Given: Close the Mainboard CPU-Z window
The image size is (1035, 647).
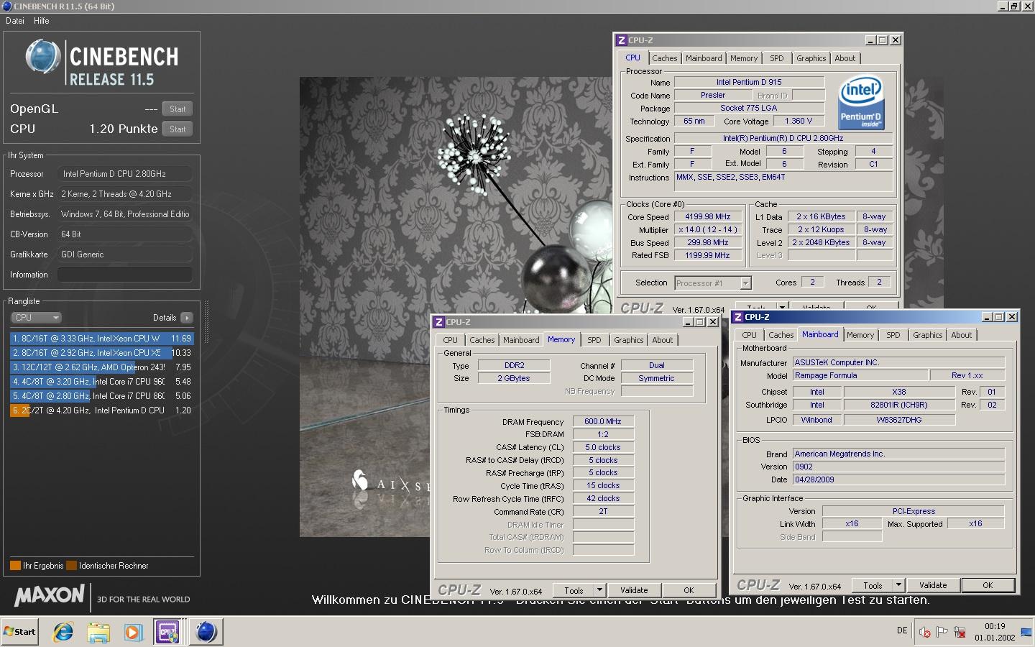Looking at the screenshot, I should pyautogui.click(x=1012, y=317).
